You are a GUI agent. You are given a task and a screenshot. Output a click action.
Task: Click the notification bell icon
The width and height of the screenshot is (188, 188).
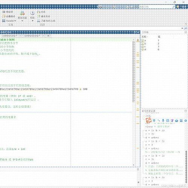coord(178,7)
